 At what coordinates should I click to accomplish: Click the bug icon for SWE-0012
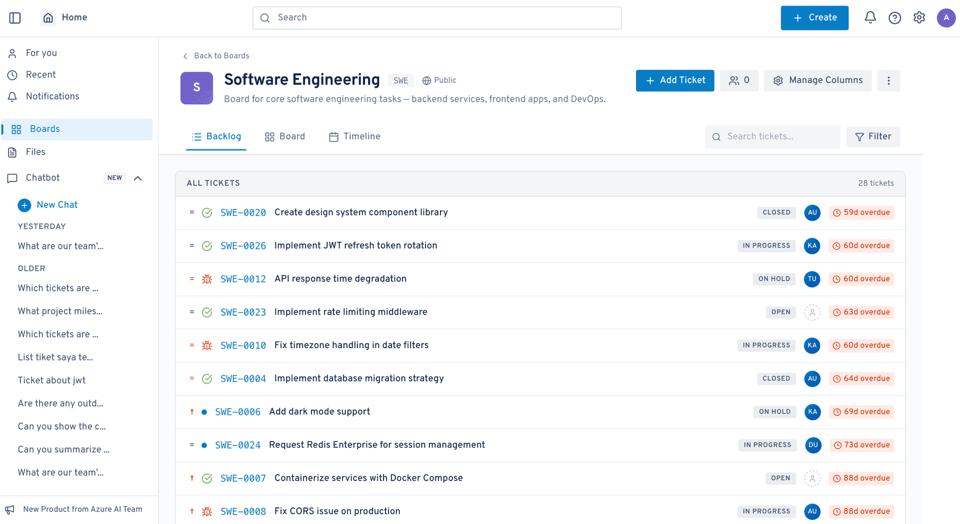206,279
